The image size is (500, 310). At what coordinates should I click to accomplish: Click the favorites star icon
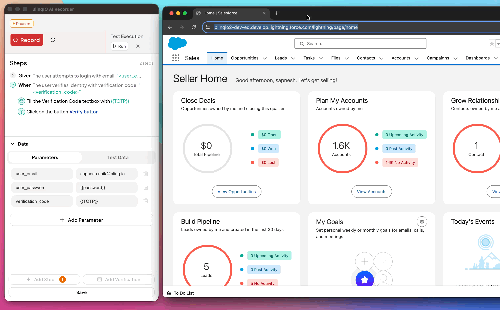(x=491, y=44)
